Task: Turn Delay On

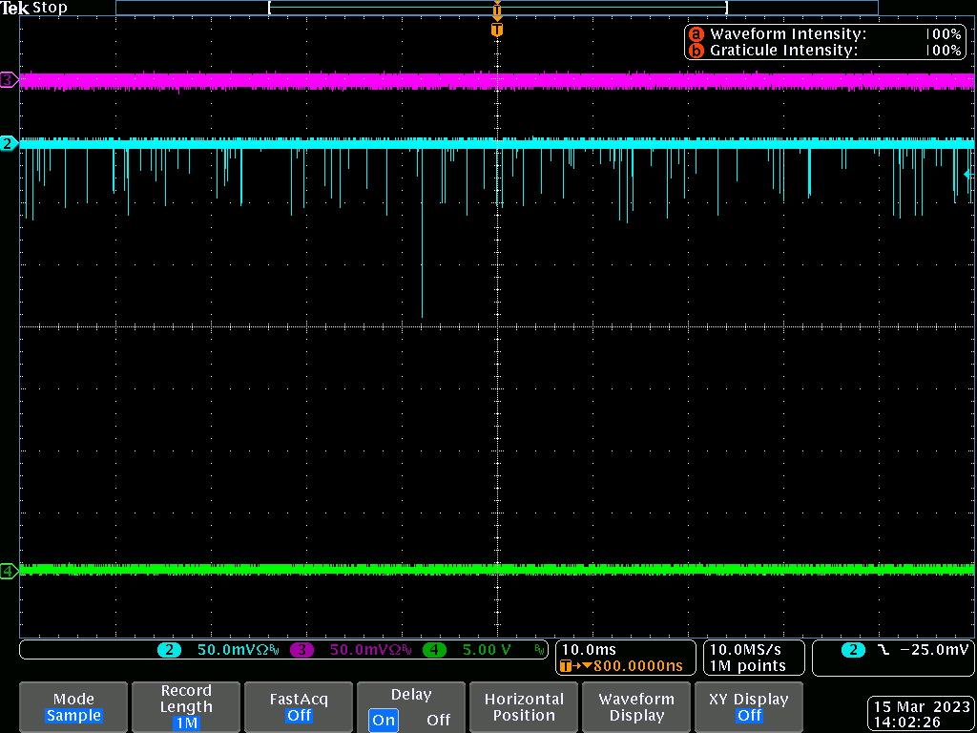Action: (384, 720)
